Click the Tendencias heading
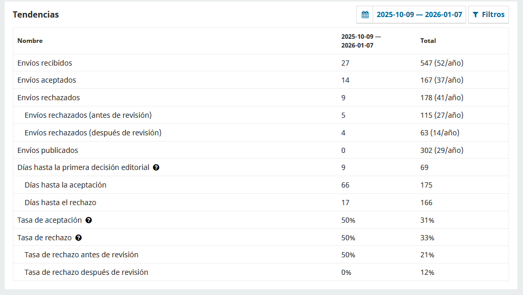523x295 pixels. pyautogui.click(x=36, y=14)
